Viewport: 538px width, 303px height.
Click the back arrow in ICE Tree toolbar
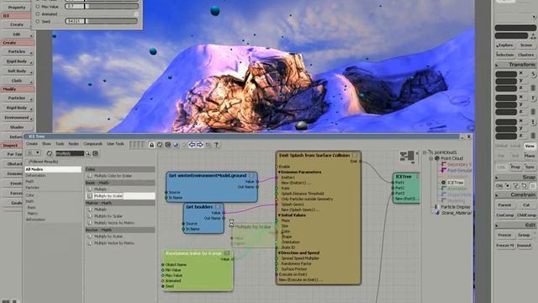192,145
